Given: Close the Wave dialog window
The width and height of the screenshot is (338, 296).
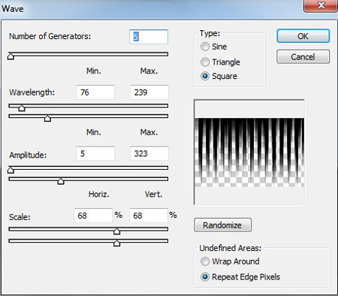Looking at the screenshot, I should click(x=321, y=5).
